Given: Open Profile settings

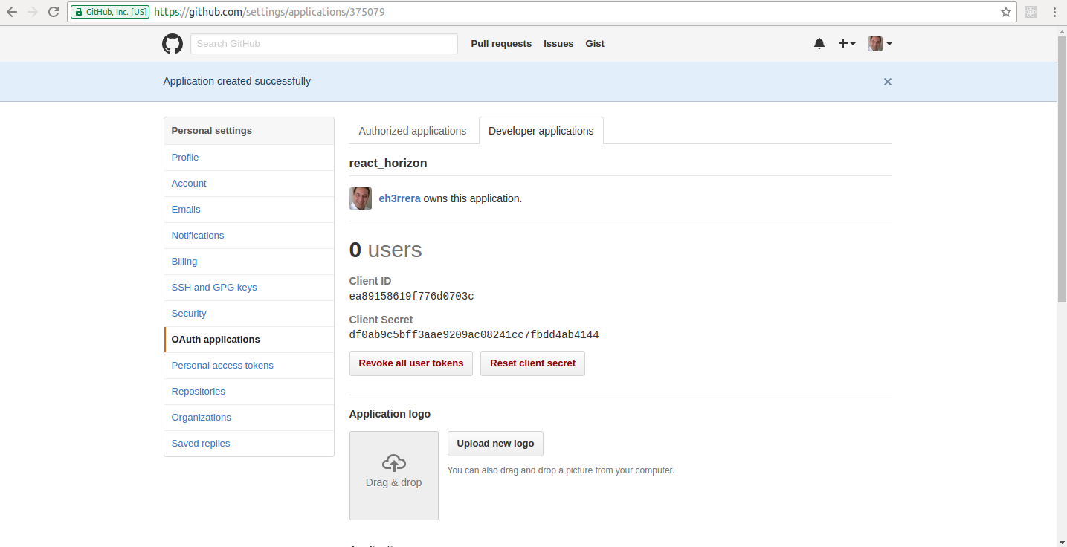Looking at the screenshot, I should [249, 158].
